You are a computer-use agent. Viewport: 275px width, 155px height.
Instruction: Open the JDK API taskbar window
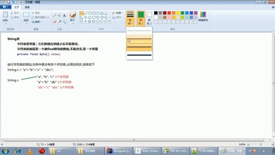coord(175,151)
